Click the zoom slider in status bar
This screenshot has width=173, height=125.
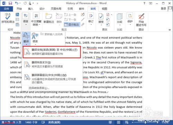coord(145,122)
